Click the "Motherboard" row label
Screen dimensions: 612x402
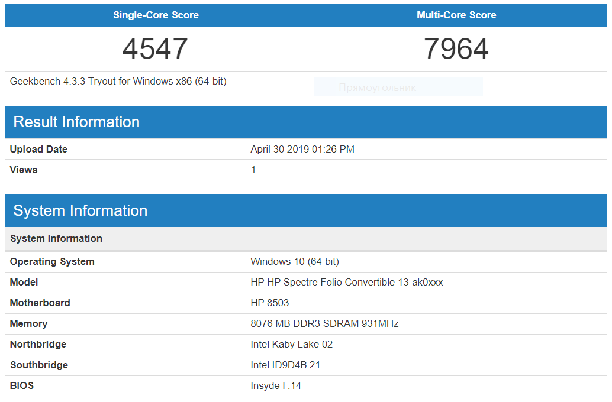point(40,303)
